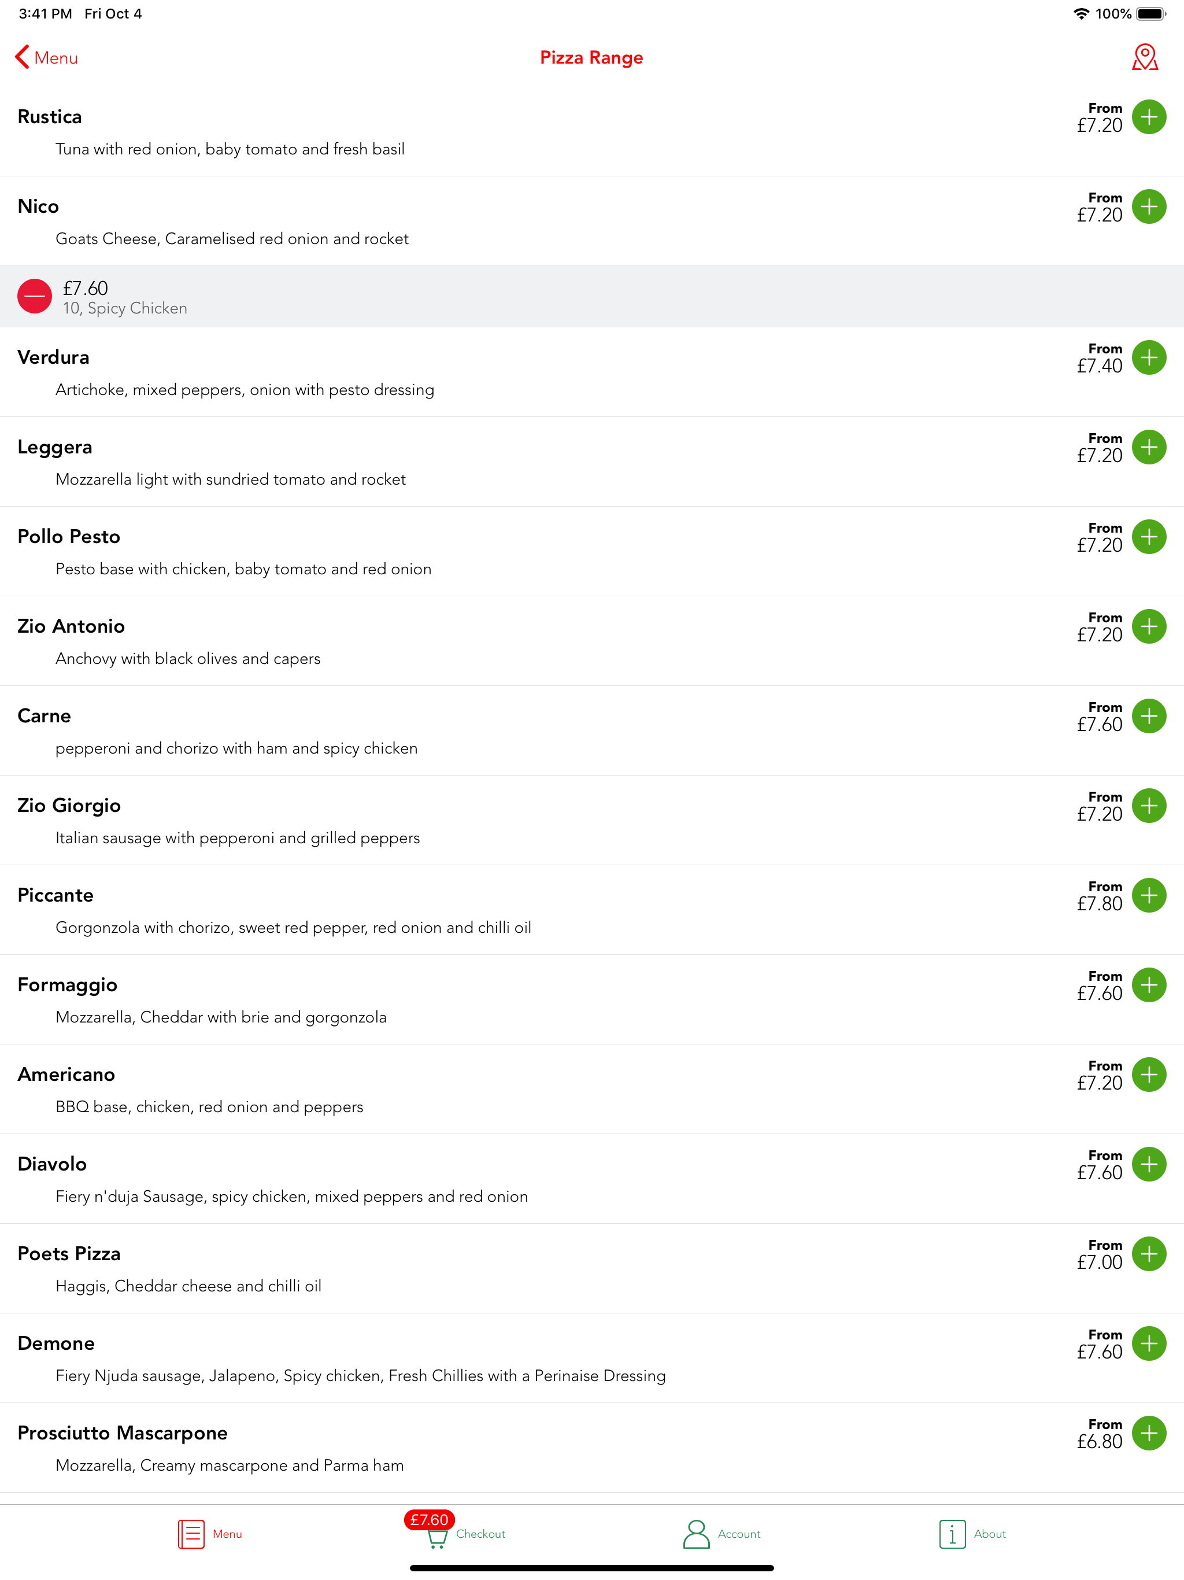Add Prosciutto Mascarpone with plus icon

click(1149, 1433)
